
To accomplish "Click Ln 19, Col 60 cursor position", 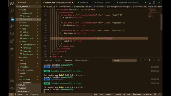I will (x=98, y=94).
